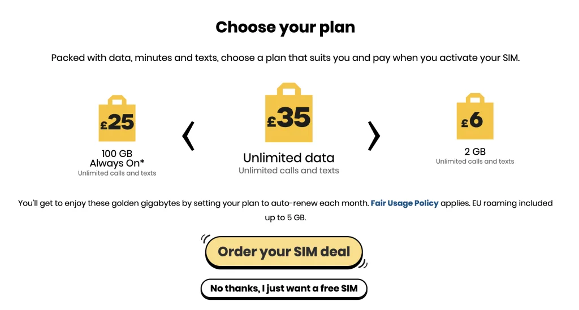The height and width of the screenshot is (310, 579).
Task: Click the £35 shopping bag icon
Action: [288, 115]
